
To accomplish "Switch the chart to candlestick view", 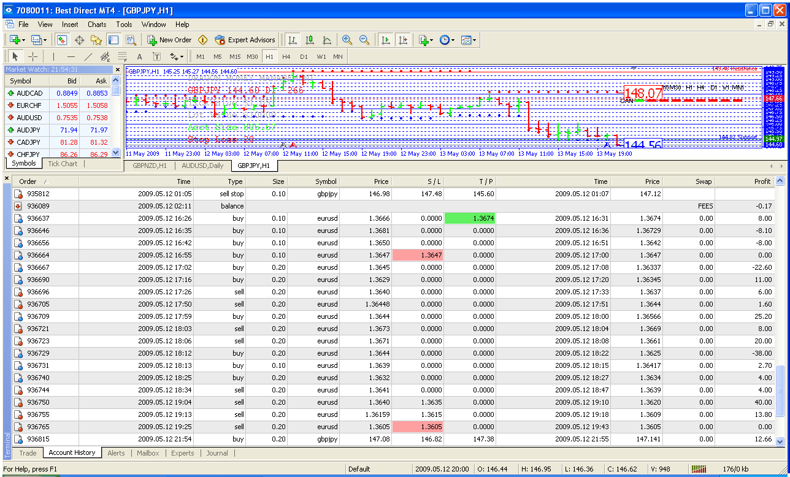I will point(309,39).
